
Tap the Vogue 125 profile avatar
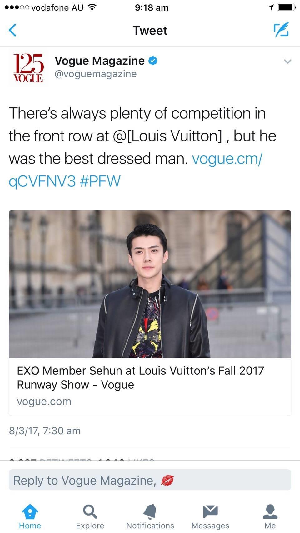(28, 68)
